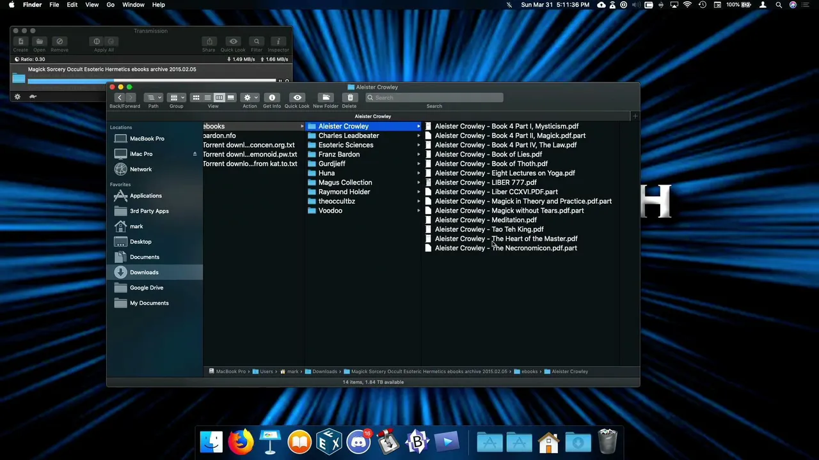
Task: Focus the Finder Search field
Action: tap(434, 98)
